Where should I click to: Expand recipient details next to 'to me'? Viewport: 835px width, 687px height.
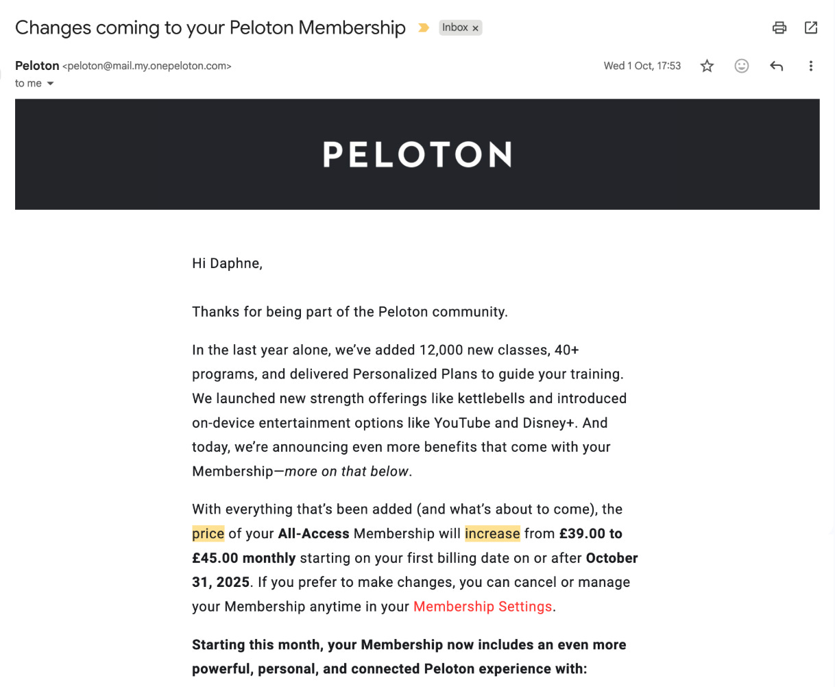(x=50, y=84)
